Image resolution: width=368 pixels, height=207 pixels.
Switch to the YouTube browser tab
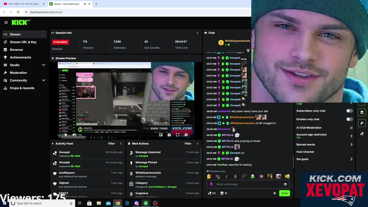(24, 4)
